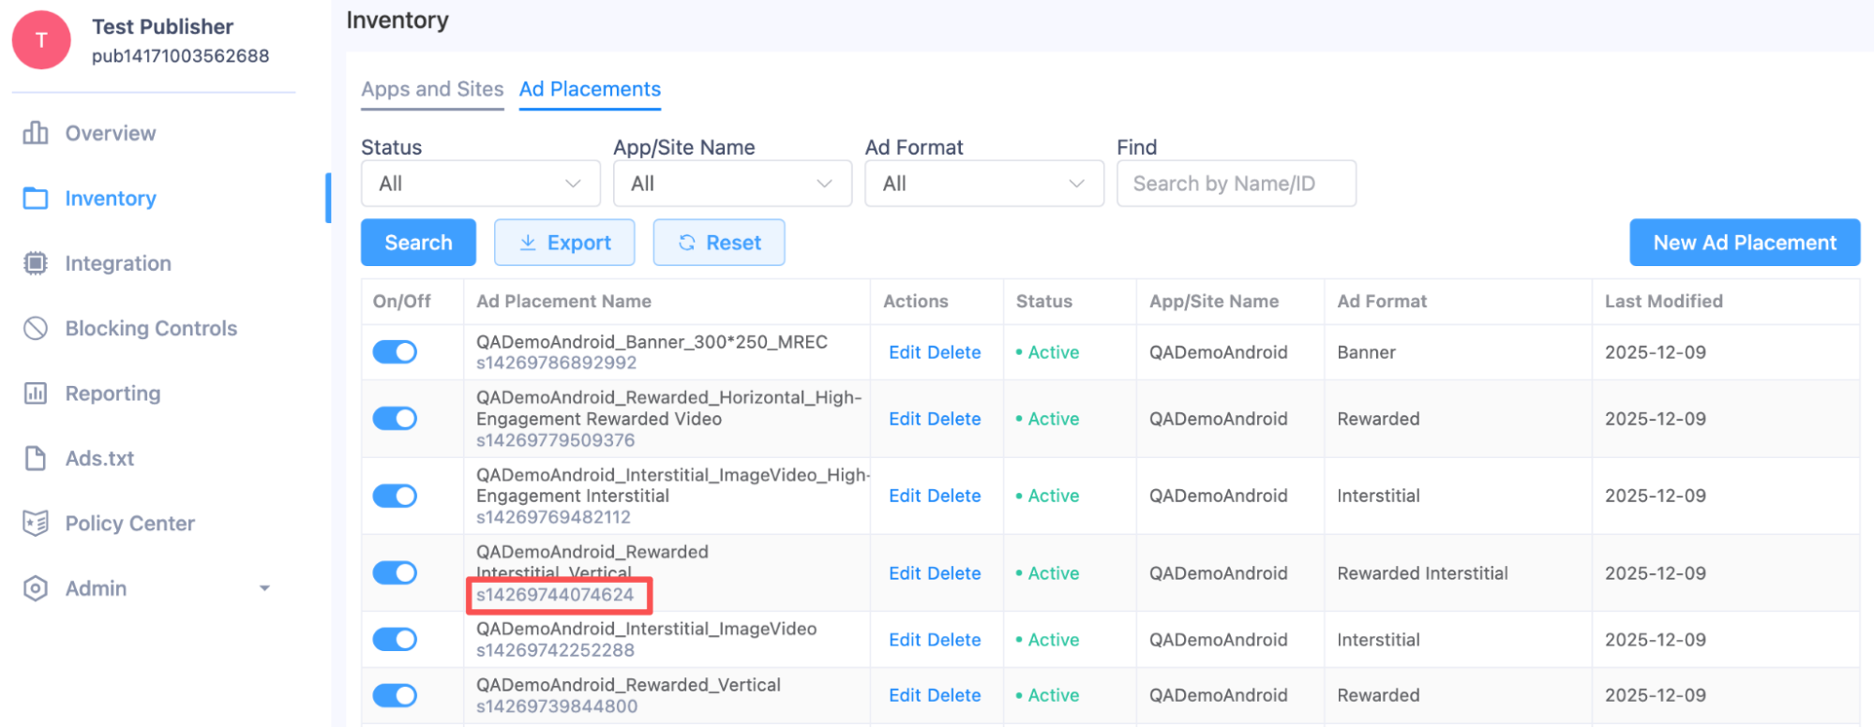Click the Ads.txt file icon

coord(36,458)
